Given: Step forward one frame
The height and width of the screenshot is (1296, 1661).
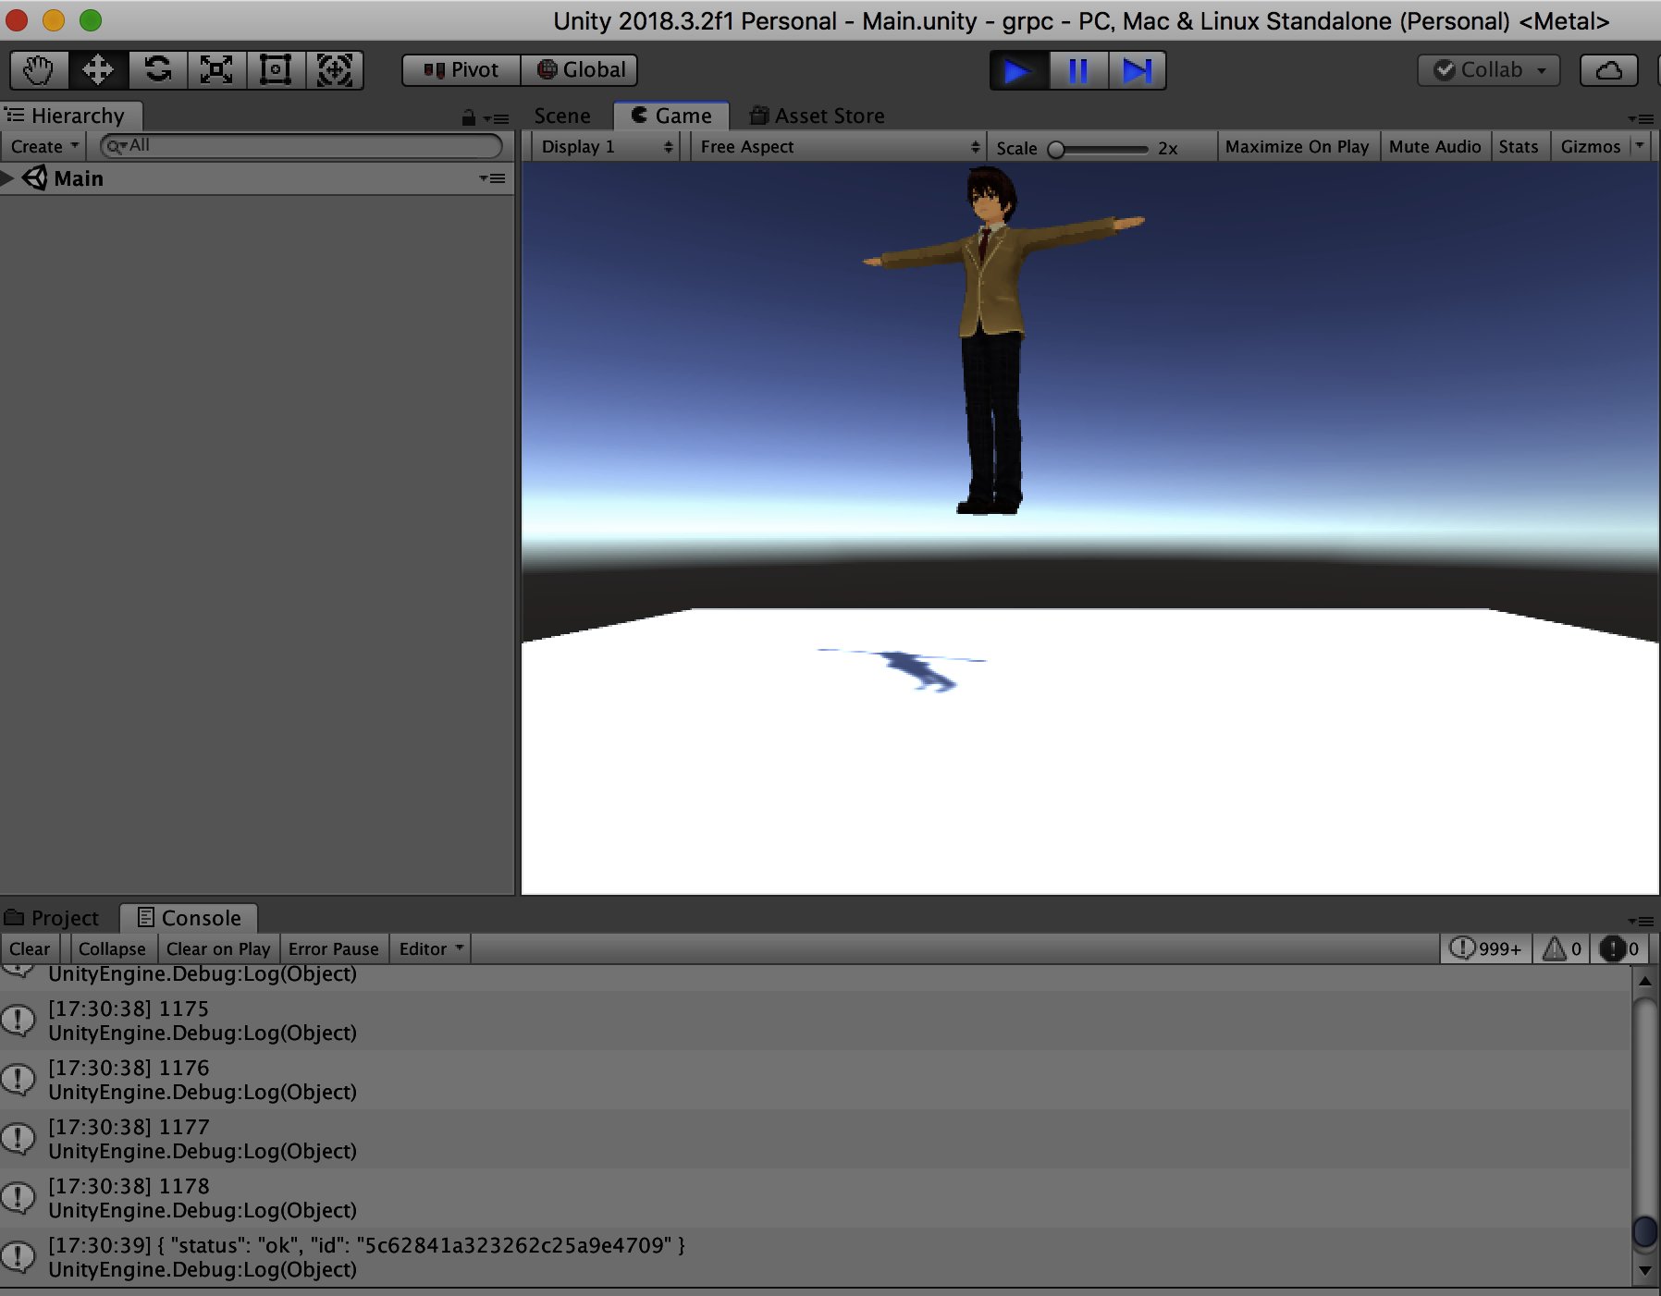Looking at the screenshot, I should [1137, 70].
